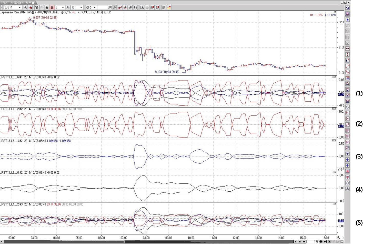
Task: Collapse the _PST13_L3_L4:#2 indicator panel
Action: click(333, 141)
